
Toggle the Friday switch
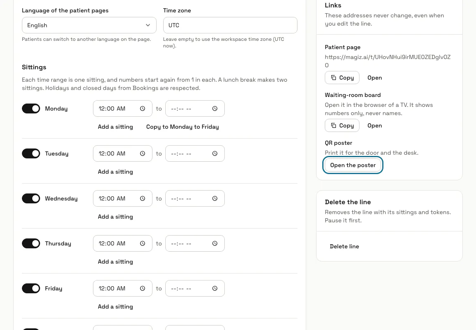click(x=31, y=288)
